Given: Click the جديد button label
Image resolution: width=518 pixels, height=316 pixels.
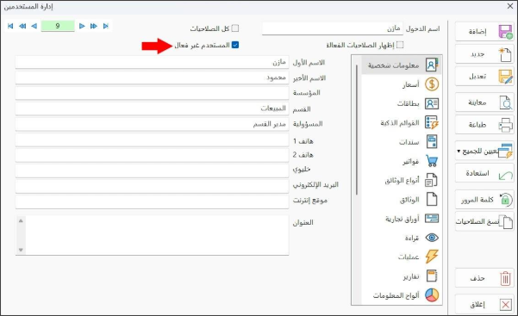Looking at the screenshot, I should [477, 54].
